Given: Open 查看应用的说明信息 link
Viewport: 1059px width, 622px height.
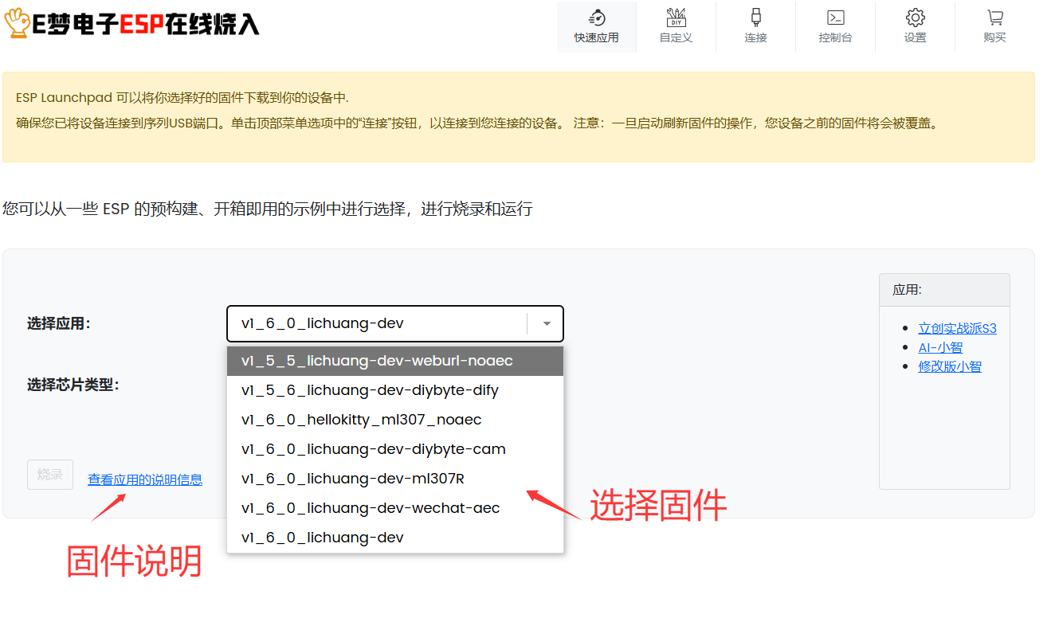Looking at the screenshot, I should pos(145,479).
